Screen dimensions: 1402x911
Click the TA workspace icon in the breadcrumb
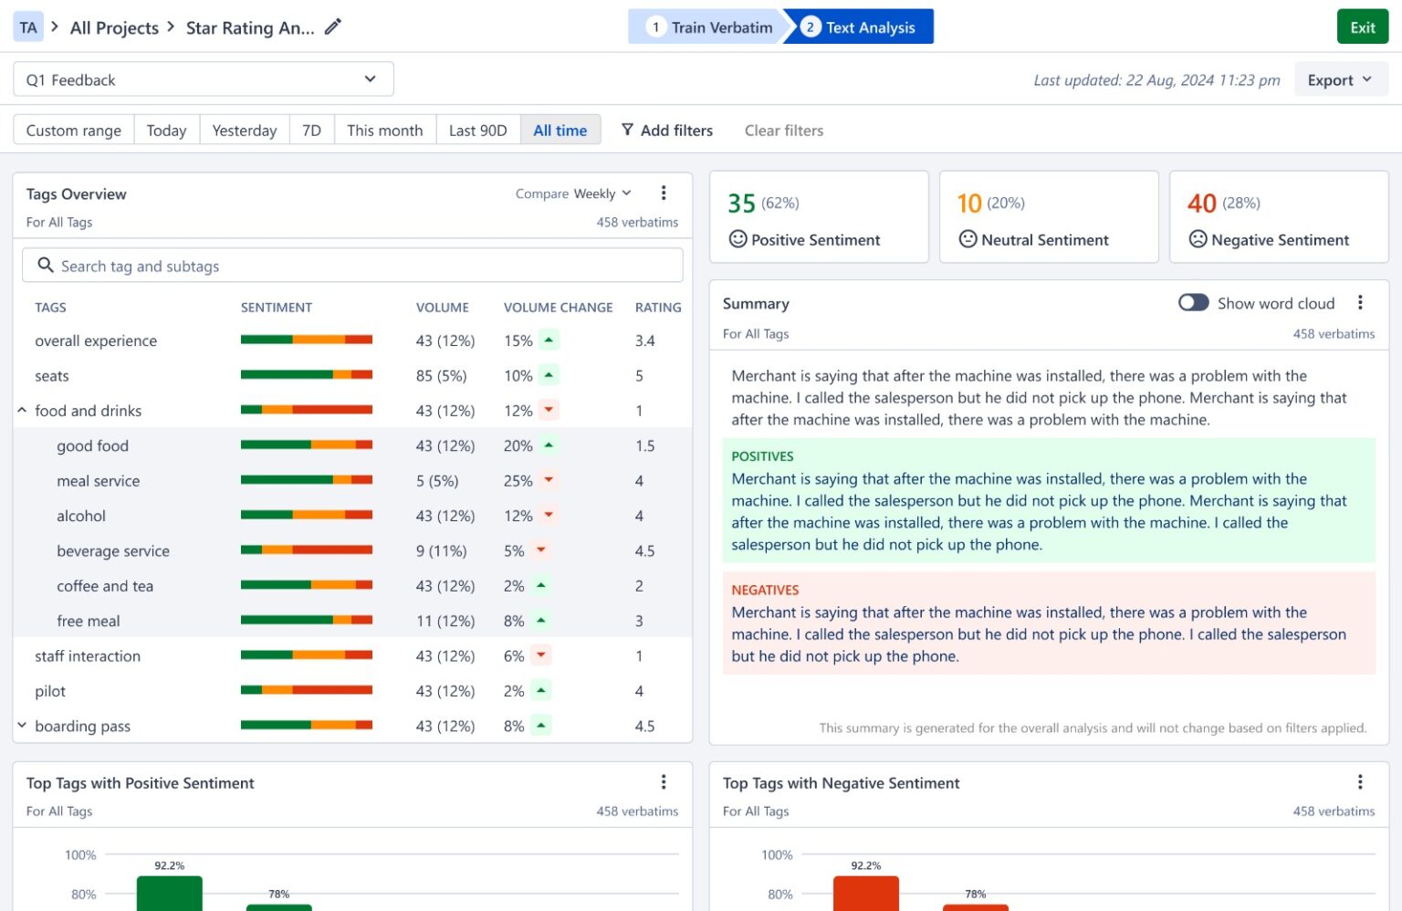(x=27, y=26)
